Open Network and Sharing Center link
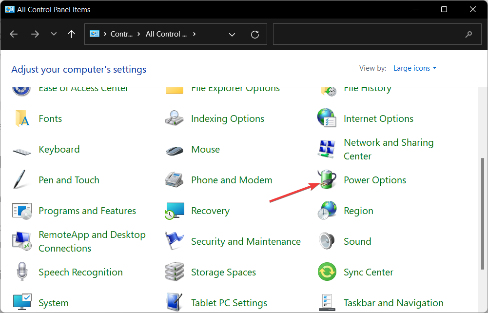 click(x=389, y=149)
